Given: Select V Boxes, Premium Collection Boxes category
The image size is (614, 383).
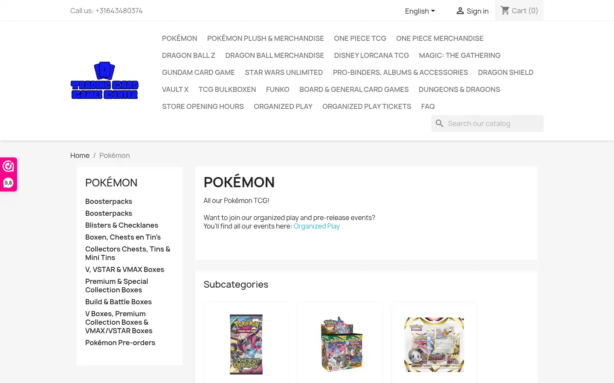Looking at the screenshot, I should [119, 322].
